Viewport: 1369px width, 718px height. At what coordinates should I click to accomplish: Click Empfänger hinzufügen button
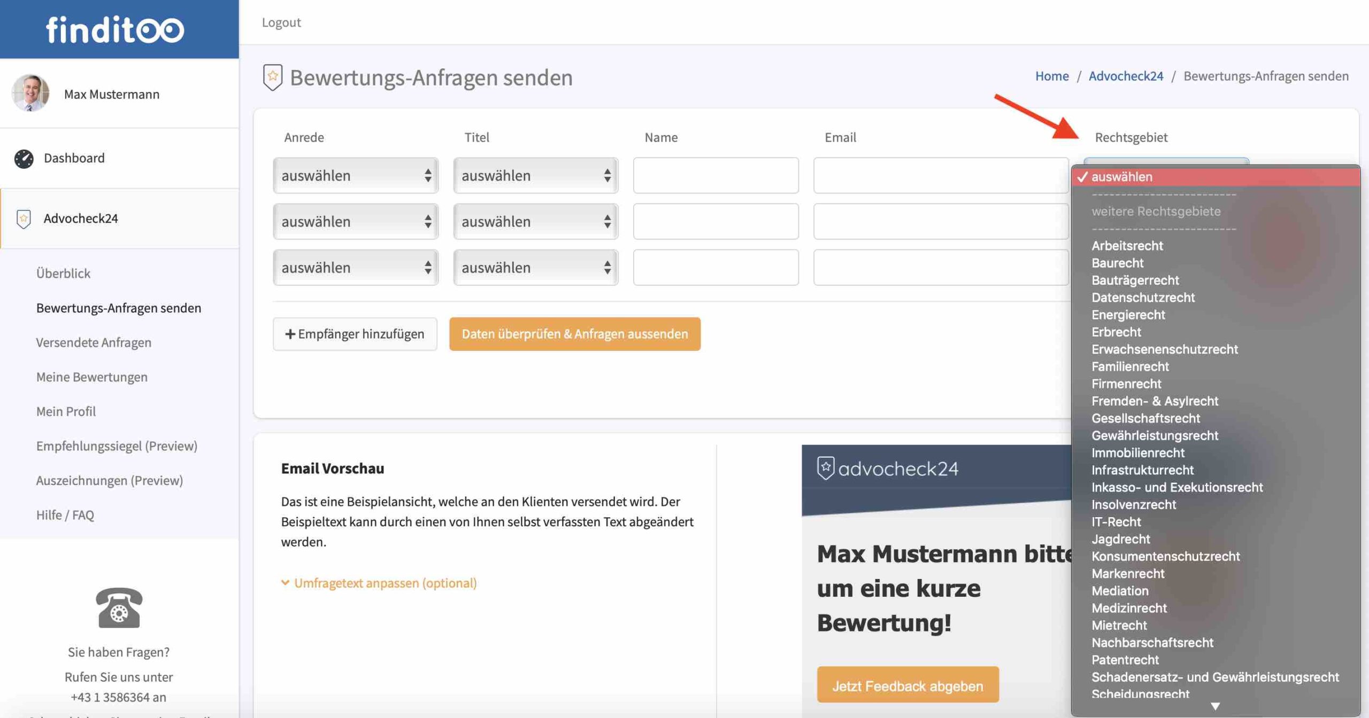(x=355, y=334)
